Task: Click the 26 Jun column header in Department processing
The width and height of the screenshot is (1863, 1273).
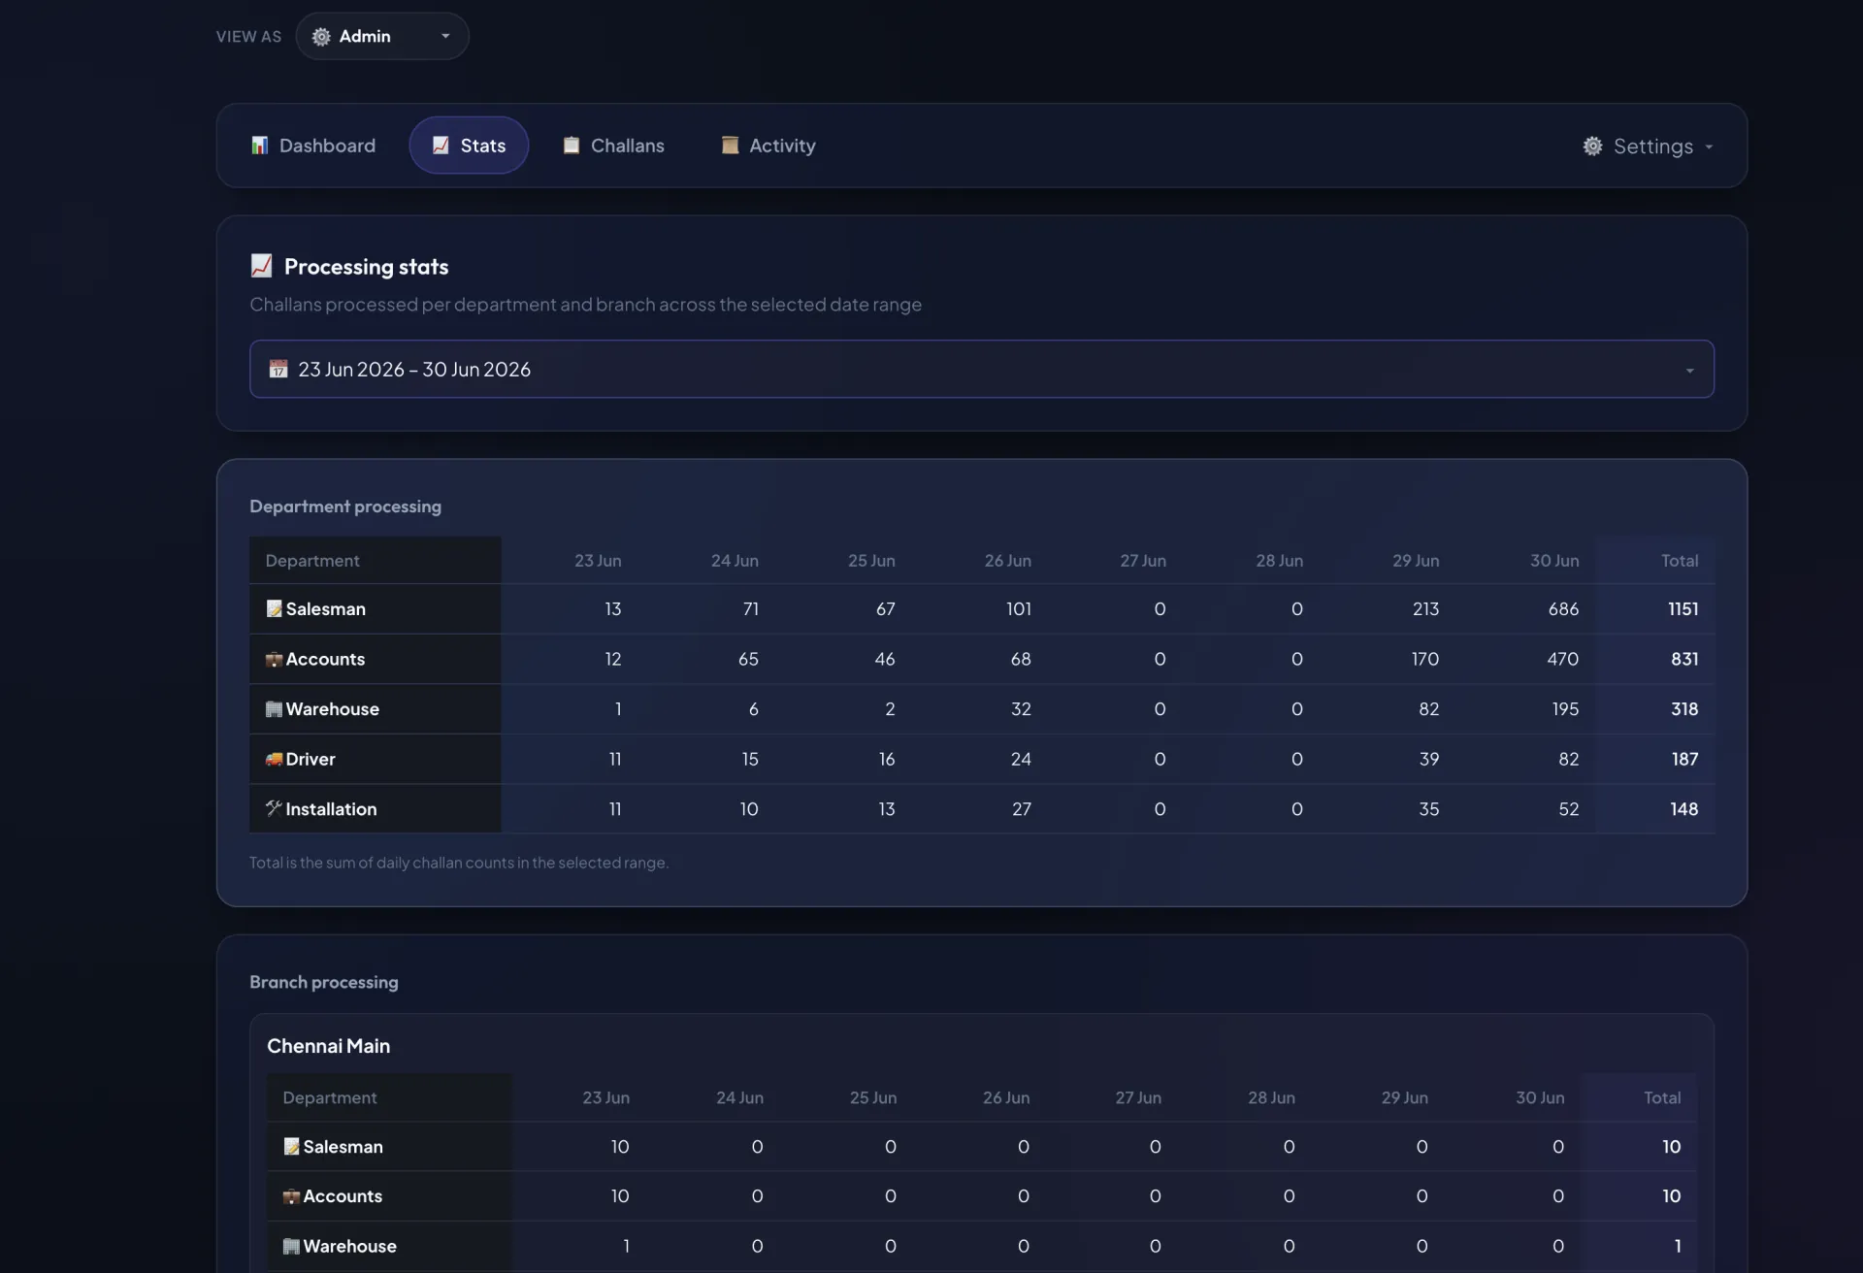Action: point(1007,561)
